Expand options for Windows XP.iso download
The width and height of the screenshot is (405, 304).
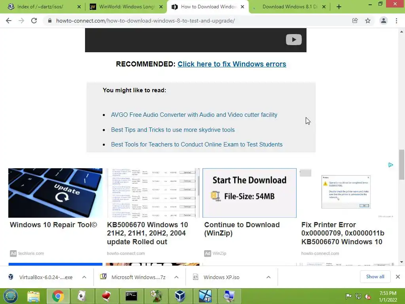pyautogui.click(x=269, y=277)
